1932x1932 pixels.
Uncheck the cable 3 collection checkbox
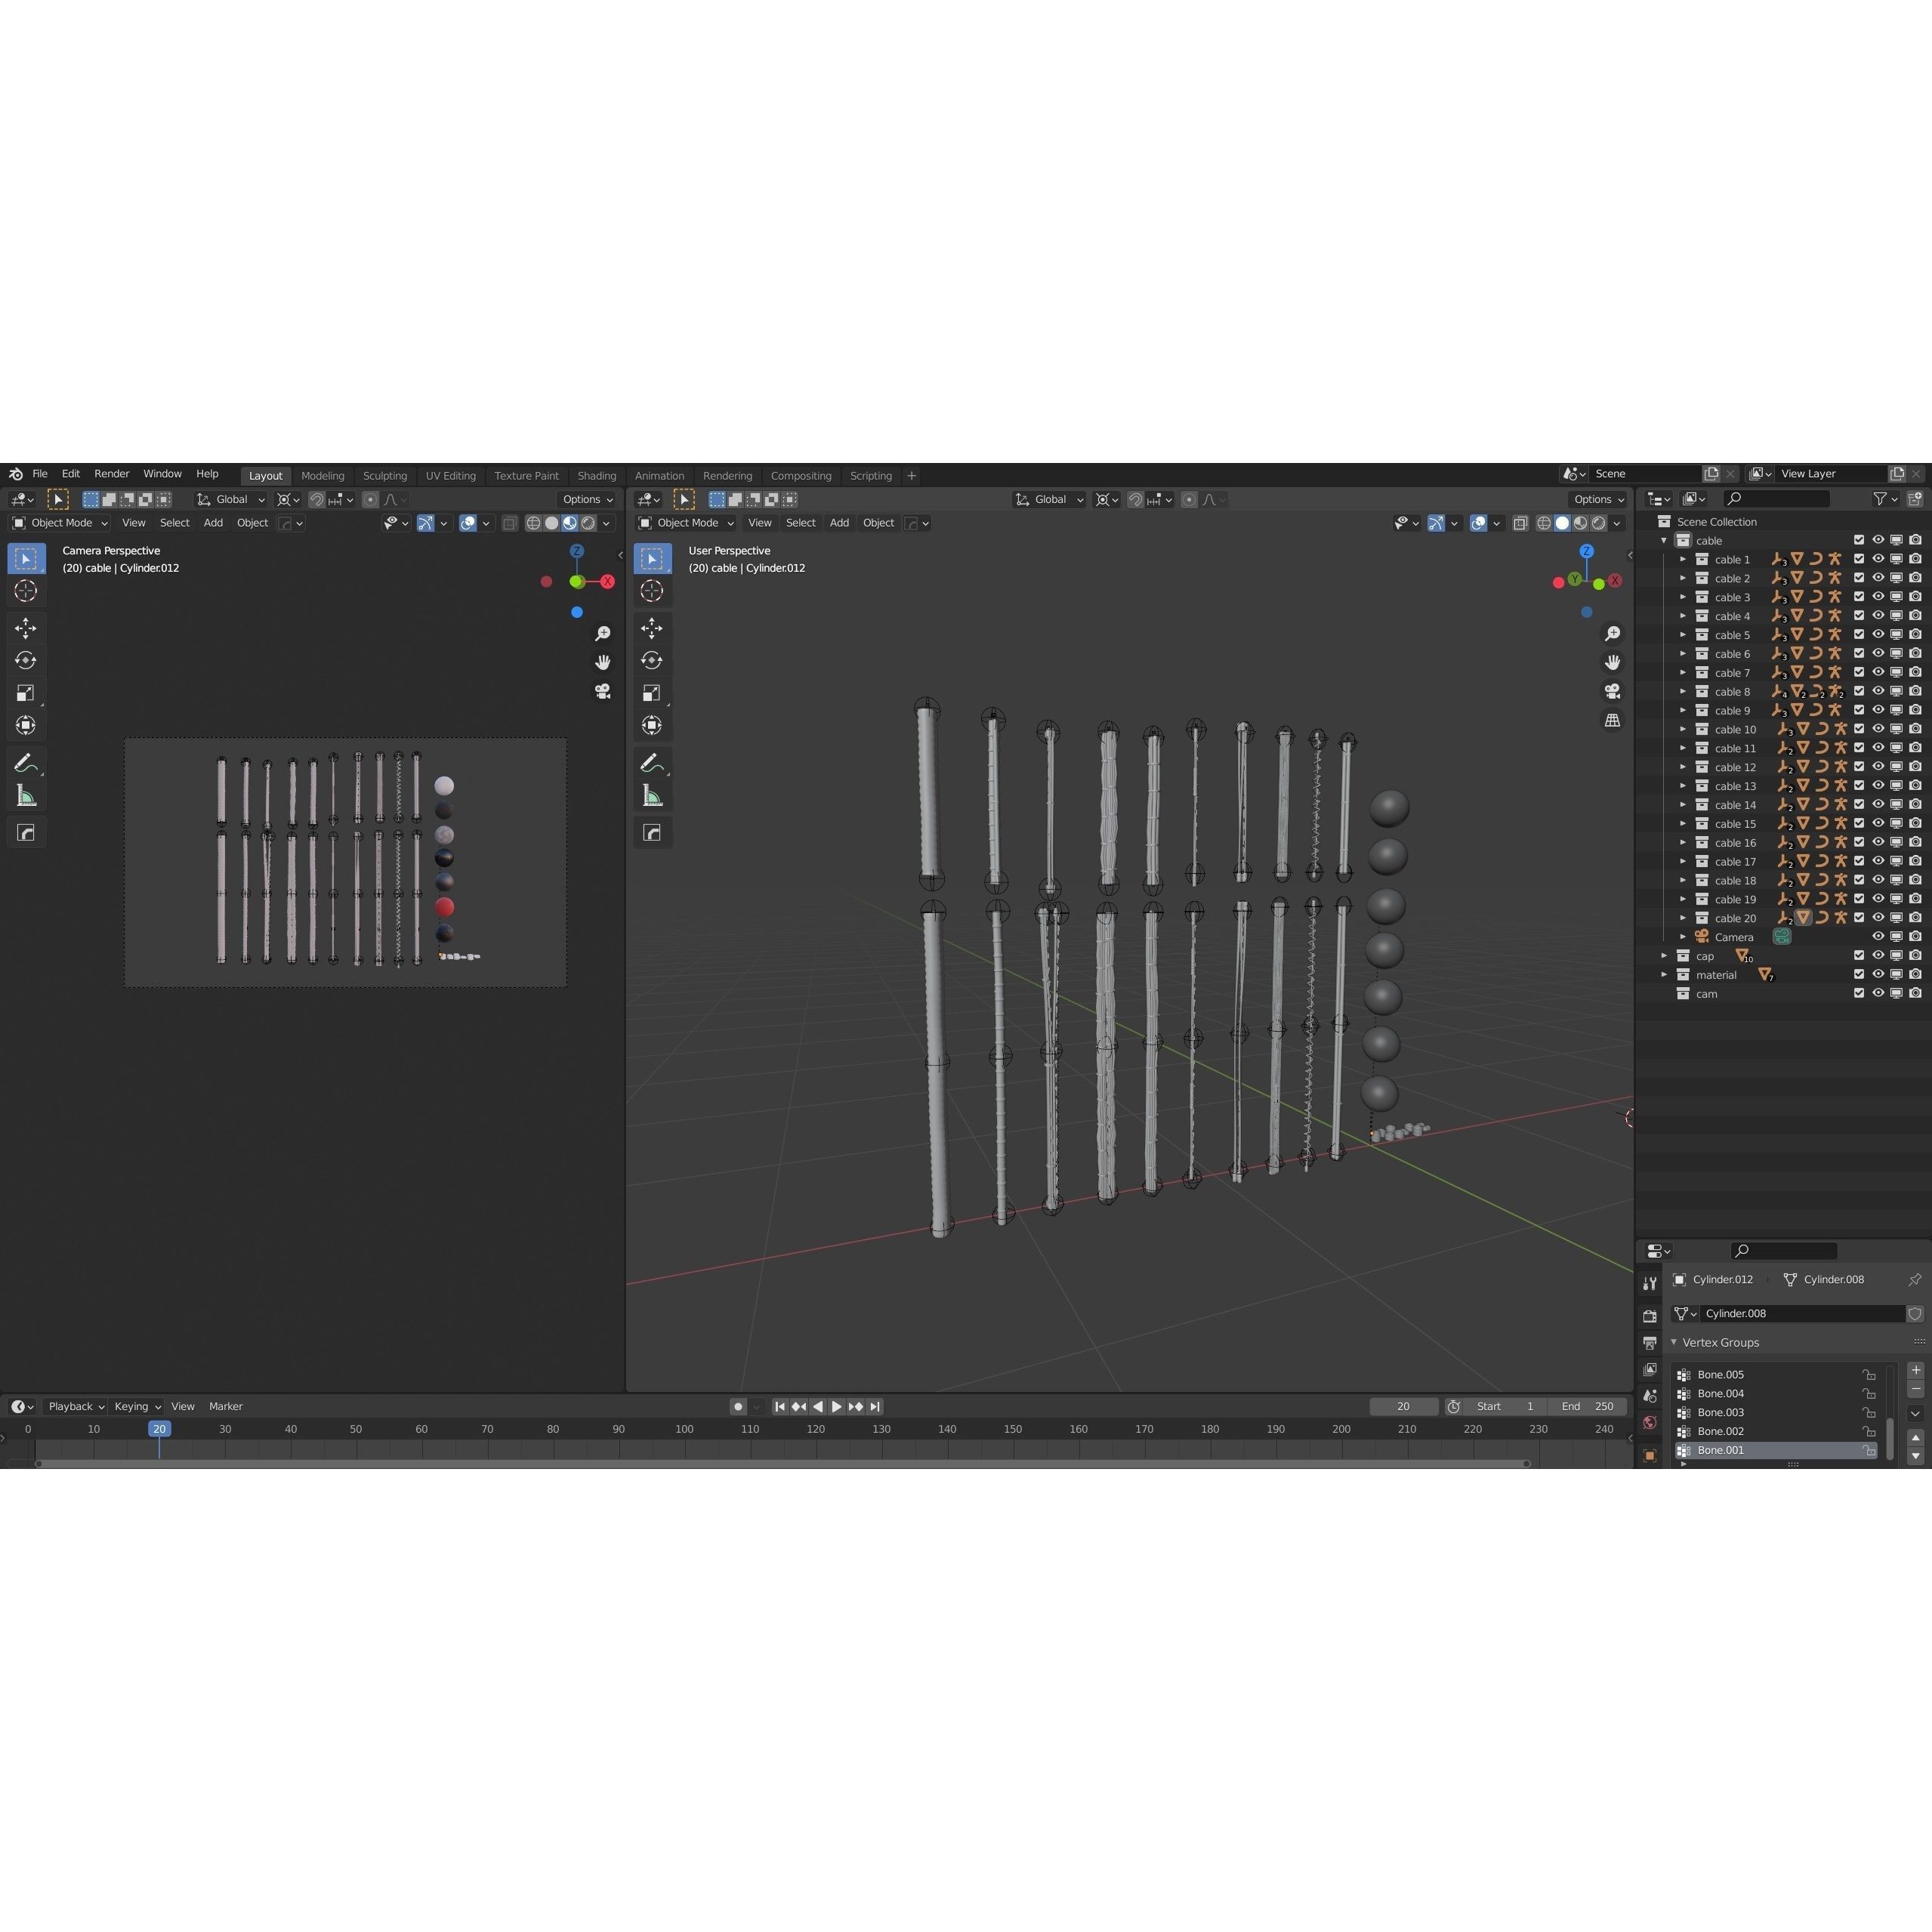[x=1860, y=597]
